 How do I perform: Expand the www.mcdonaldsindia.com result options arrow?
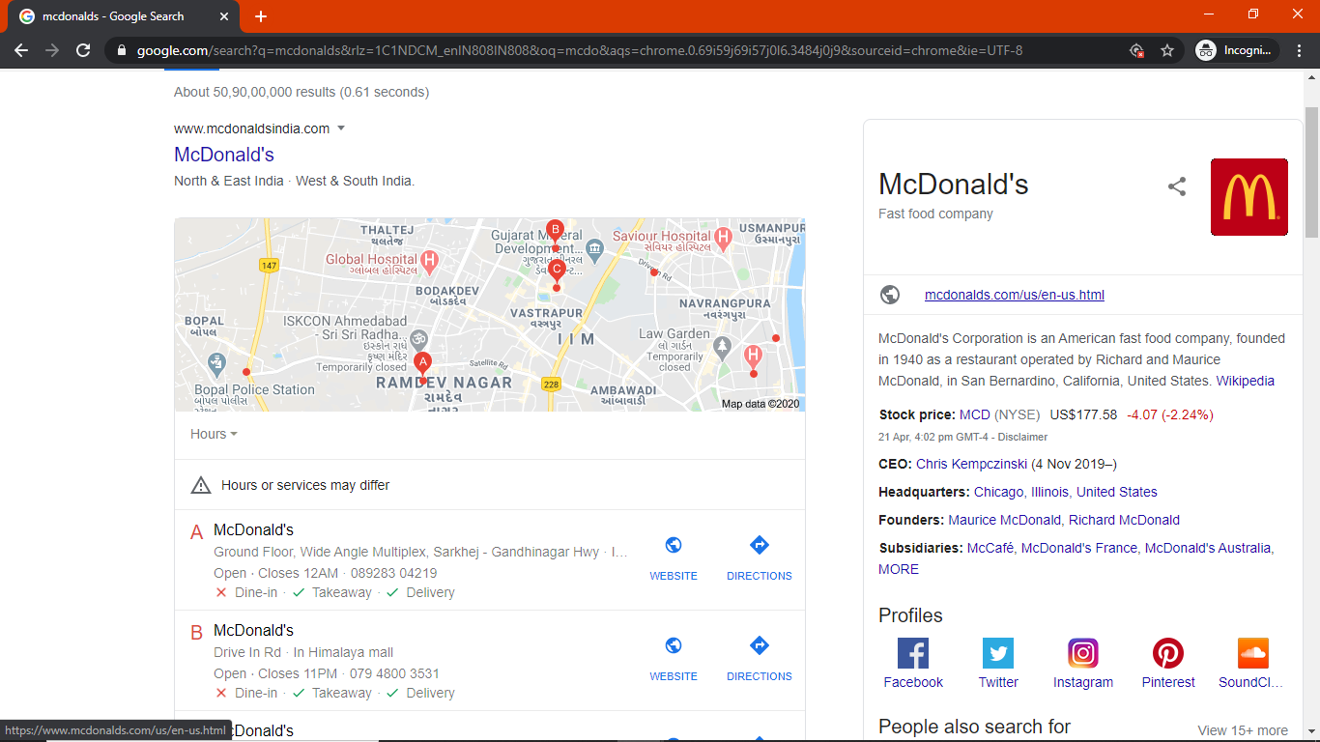click(x=340, y=128)
